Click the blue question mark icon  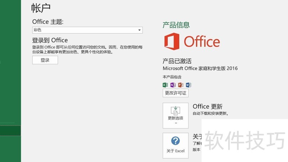[176, 141]
